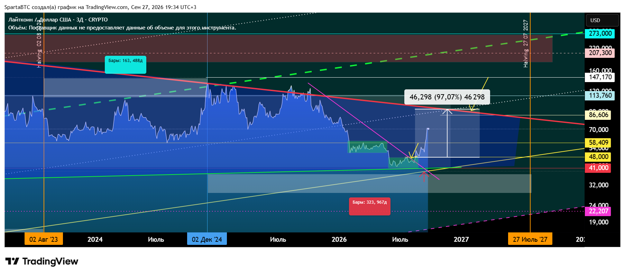625x275 pixels.
Task: Select the 86,606 price label
Action: pyautogui.click(x=598, y=115)
